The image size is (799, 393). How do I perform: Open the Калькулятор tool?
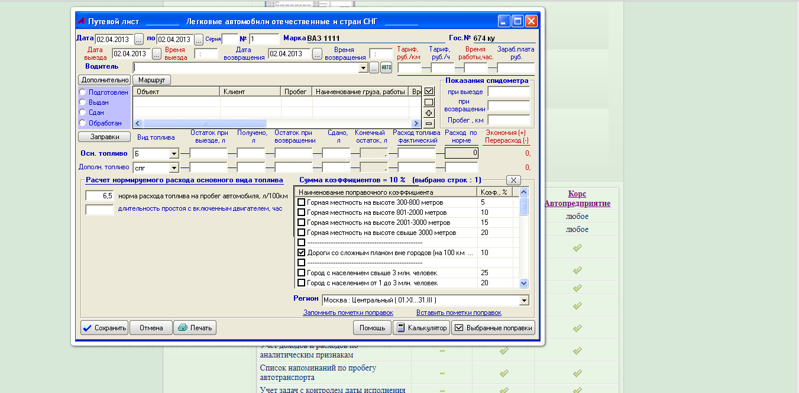(x=420, y=328)
